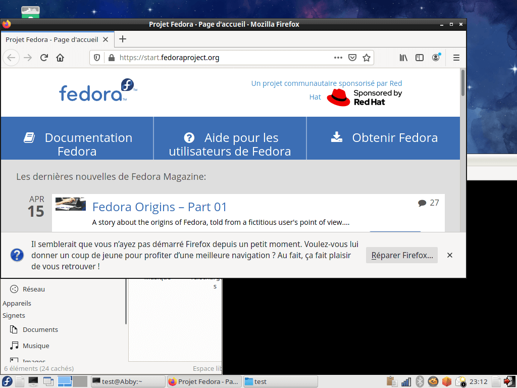Screen dimensions: 517x388
Task: Open Aide pour les utilisateurs de Fedora
Action: pyautogui.click(x=230, y=138)
